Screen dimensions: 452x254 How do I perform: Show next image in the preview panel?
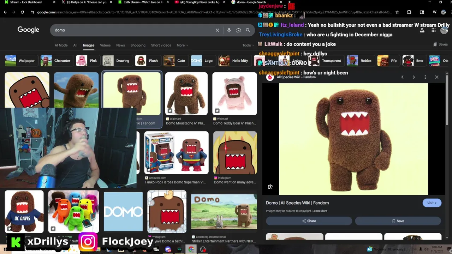pyautogui.click(x=414, y=77)
